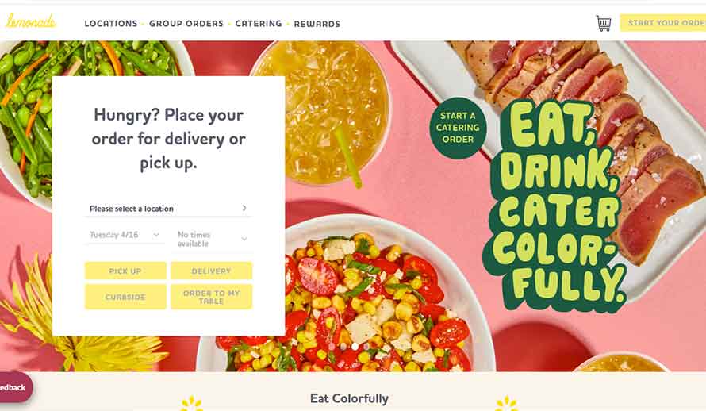Screen dimensions: 706x411
Task: Select the Delivery order option
Action: [x=211, y=271]
